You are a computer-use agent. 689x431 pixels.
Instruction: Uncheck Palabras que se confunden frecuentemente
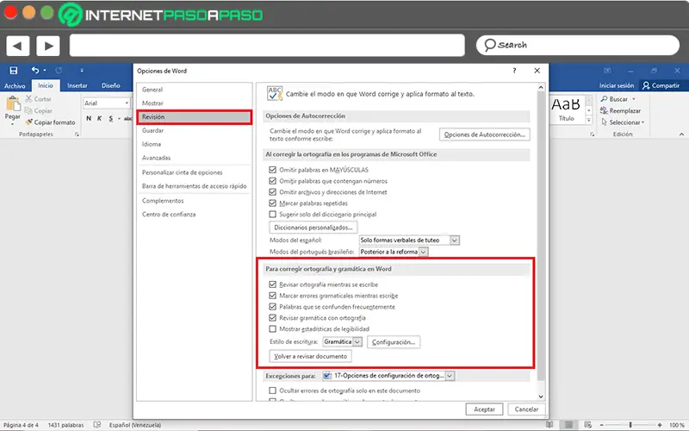click(x=272, y=307)
